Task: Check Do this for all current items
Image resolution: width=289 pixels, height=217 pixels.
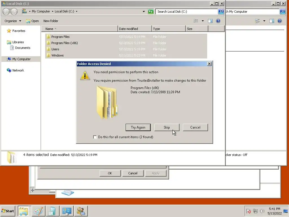Action: tap(95, 137)
